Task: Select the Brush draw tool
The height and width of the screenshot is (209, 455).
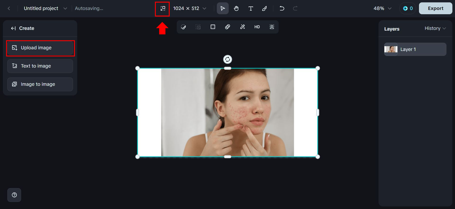Action: tap(264, 8)
